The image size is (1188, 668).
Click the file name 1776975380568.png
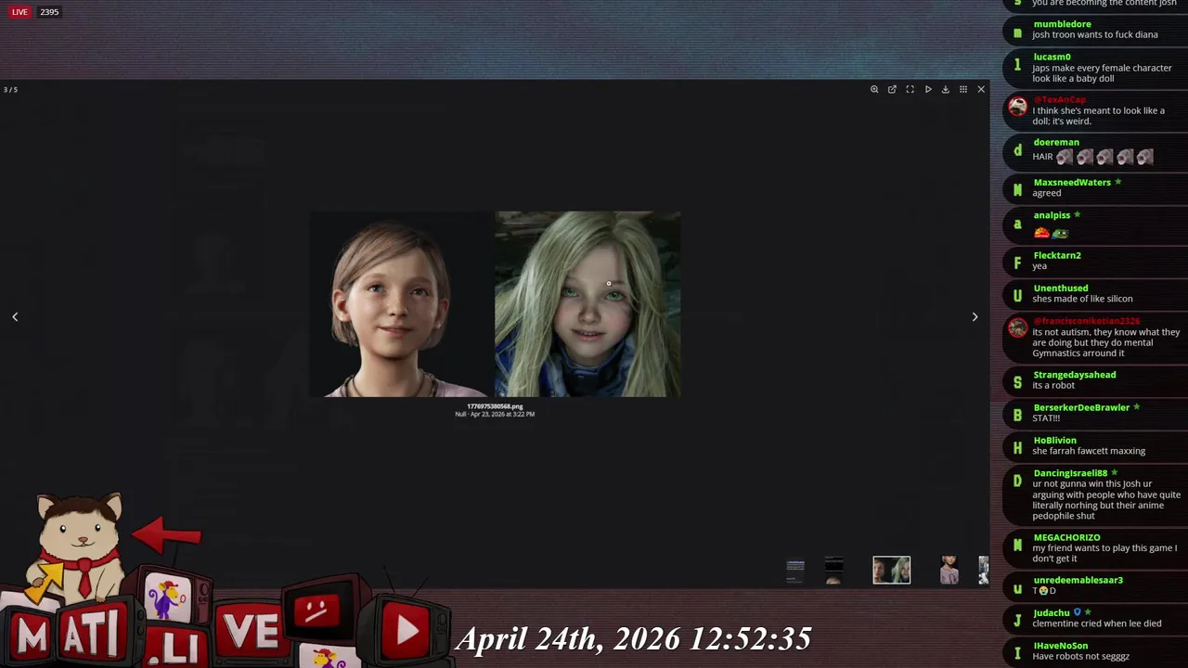click(x=495, y=406)
